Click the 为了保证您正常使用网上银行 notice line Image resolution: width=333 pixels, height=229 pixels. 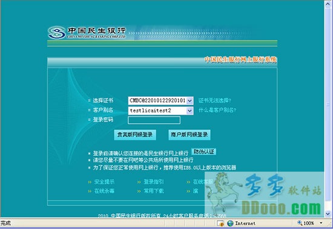click(164, 168)
